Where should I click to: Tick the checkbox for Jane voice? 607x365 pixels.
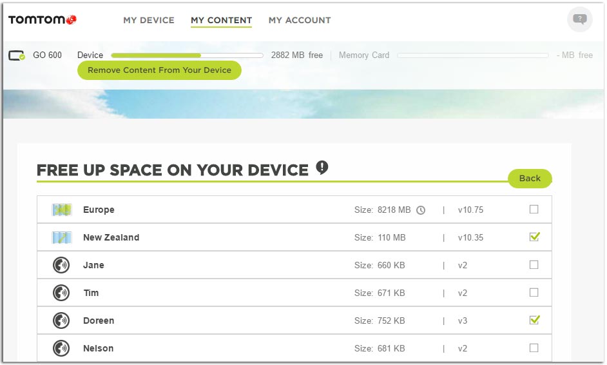pyautogui.click(x=534, y=264)
